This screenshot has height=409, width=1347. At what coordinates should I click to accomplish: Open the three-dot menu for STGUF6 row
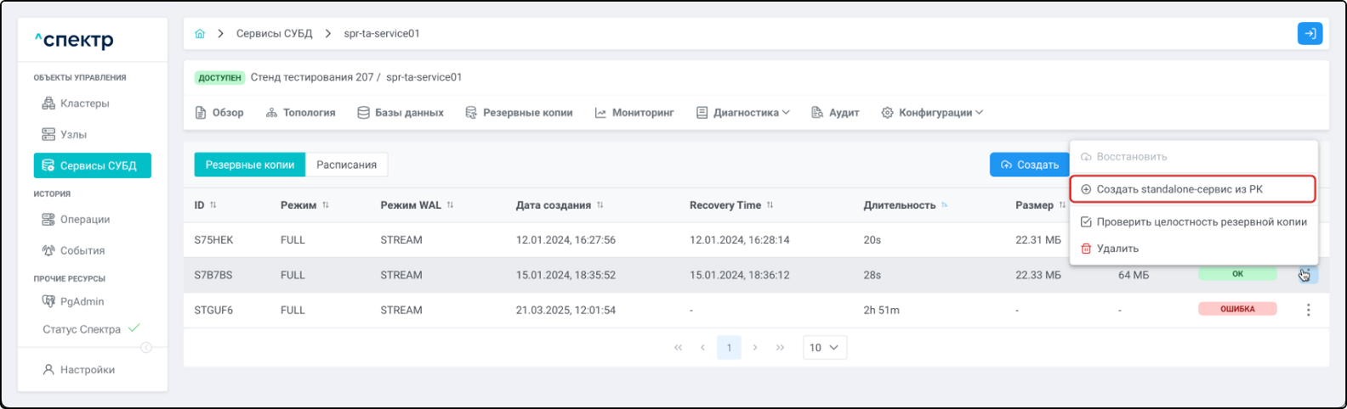tap(1308, 311)
